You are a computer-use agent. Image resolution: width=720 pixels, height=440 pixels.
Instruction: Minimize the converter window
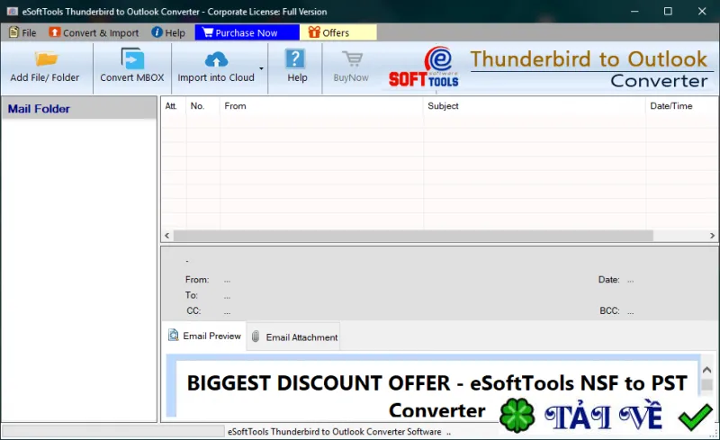coord(634,12)
